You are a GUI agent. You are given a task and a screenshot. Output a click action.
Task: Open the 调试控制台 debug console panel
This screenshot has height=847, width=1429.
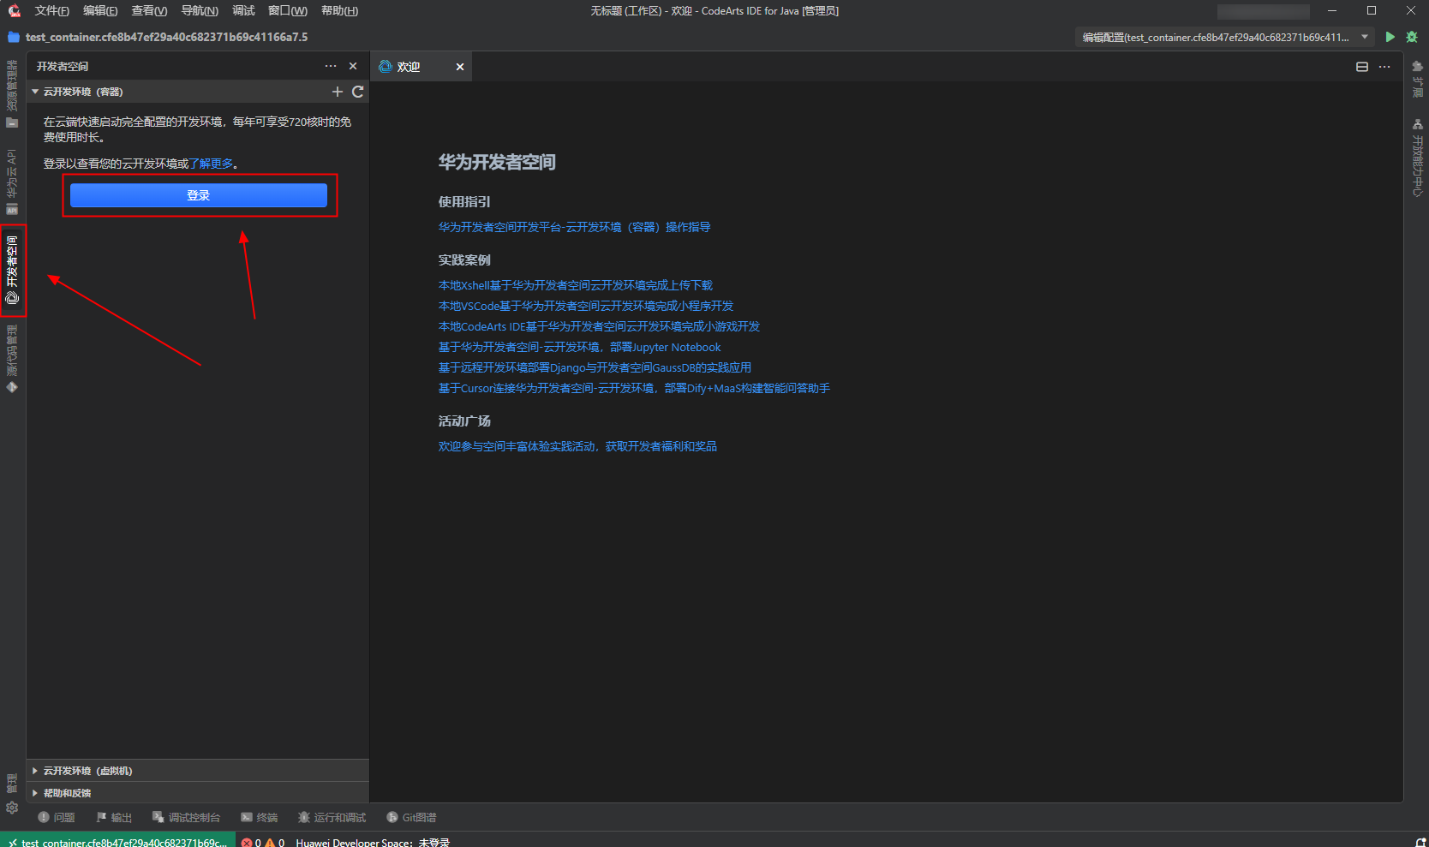(x=186, y=817)
